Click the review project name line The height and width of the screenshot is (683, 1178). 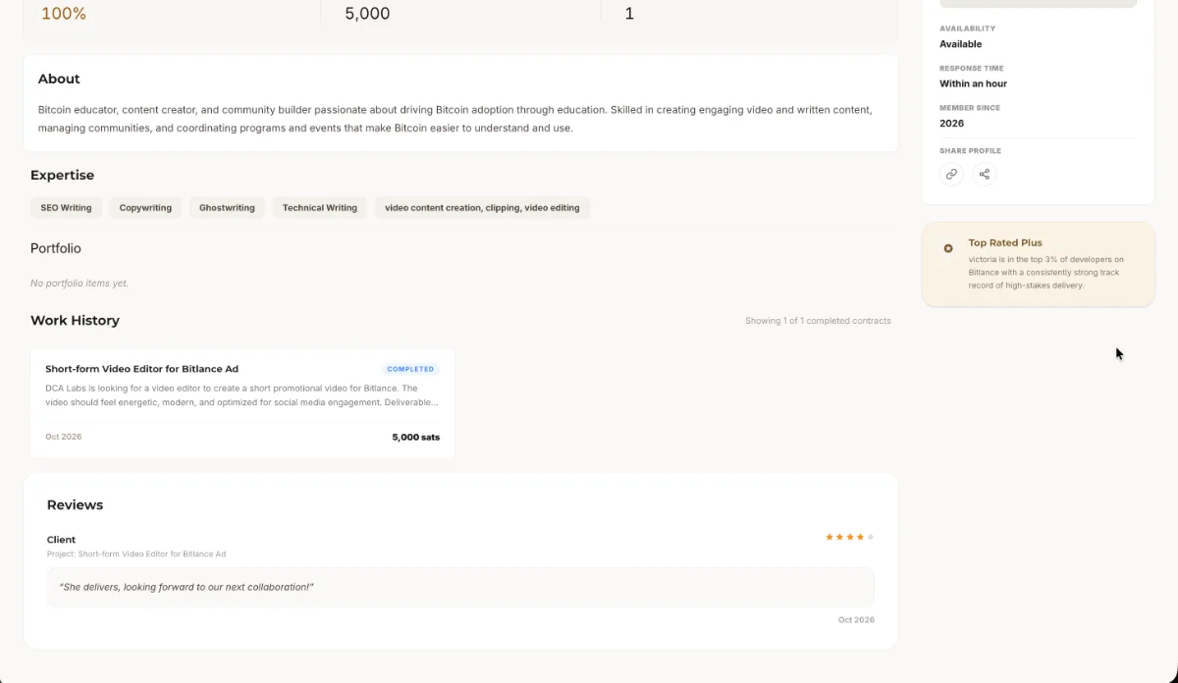coord(136,554)
